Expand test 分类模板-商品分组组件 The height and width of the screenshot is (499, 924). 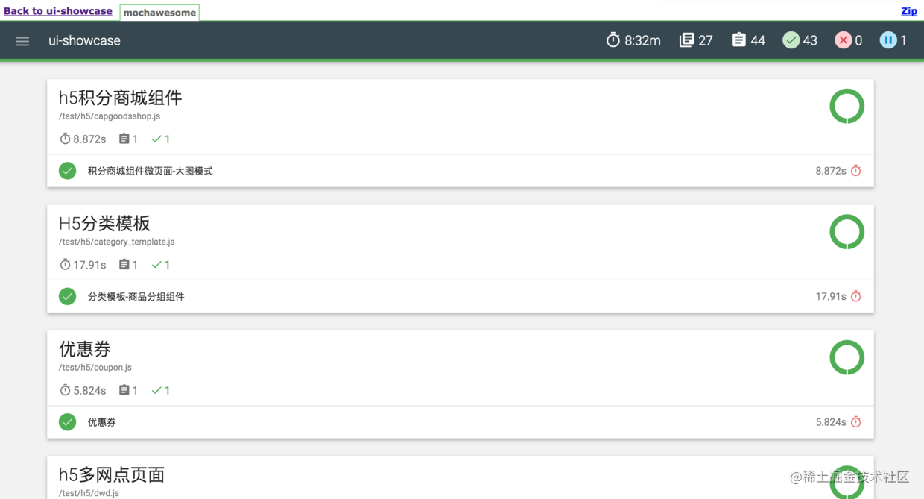(461, 296)
